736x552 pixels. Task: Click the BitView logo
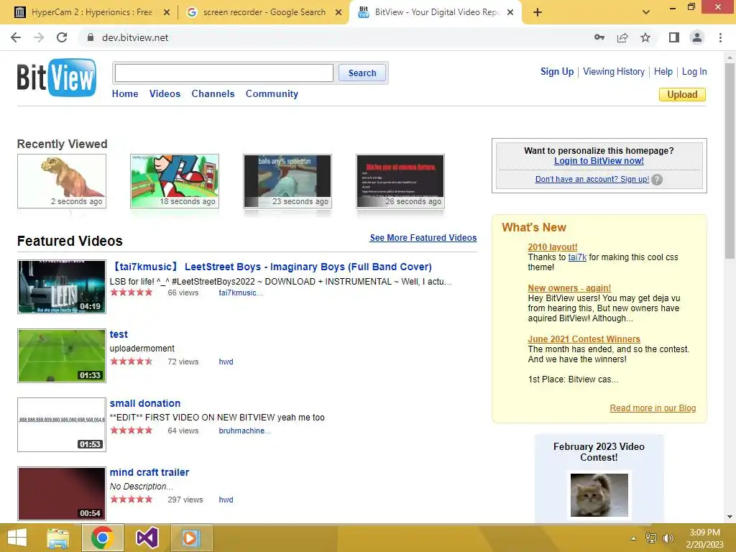coord(56,78)
